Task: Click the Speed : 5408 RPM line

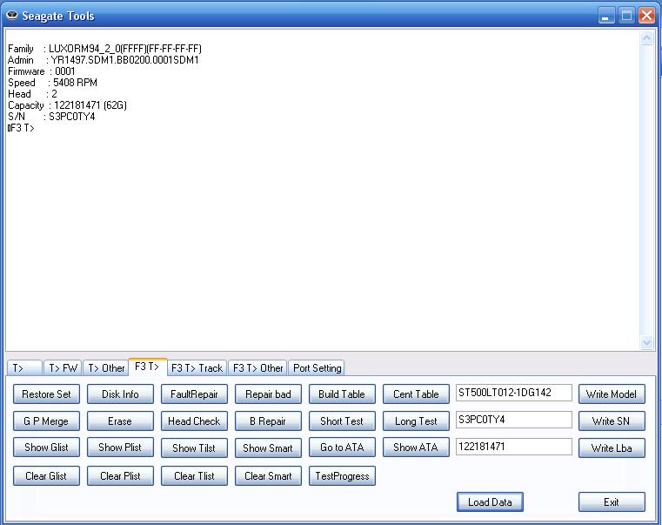Action: click(x=52, y=83)
